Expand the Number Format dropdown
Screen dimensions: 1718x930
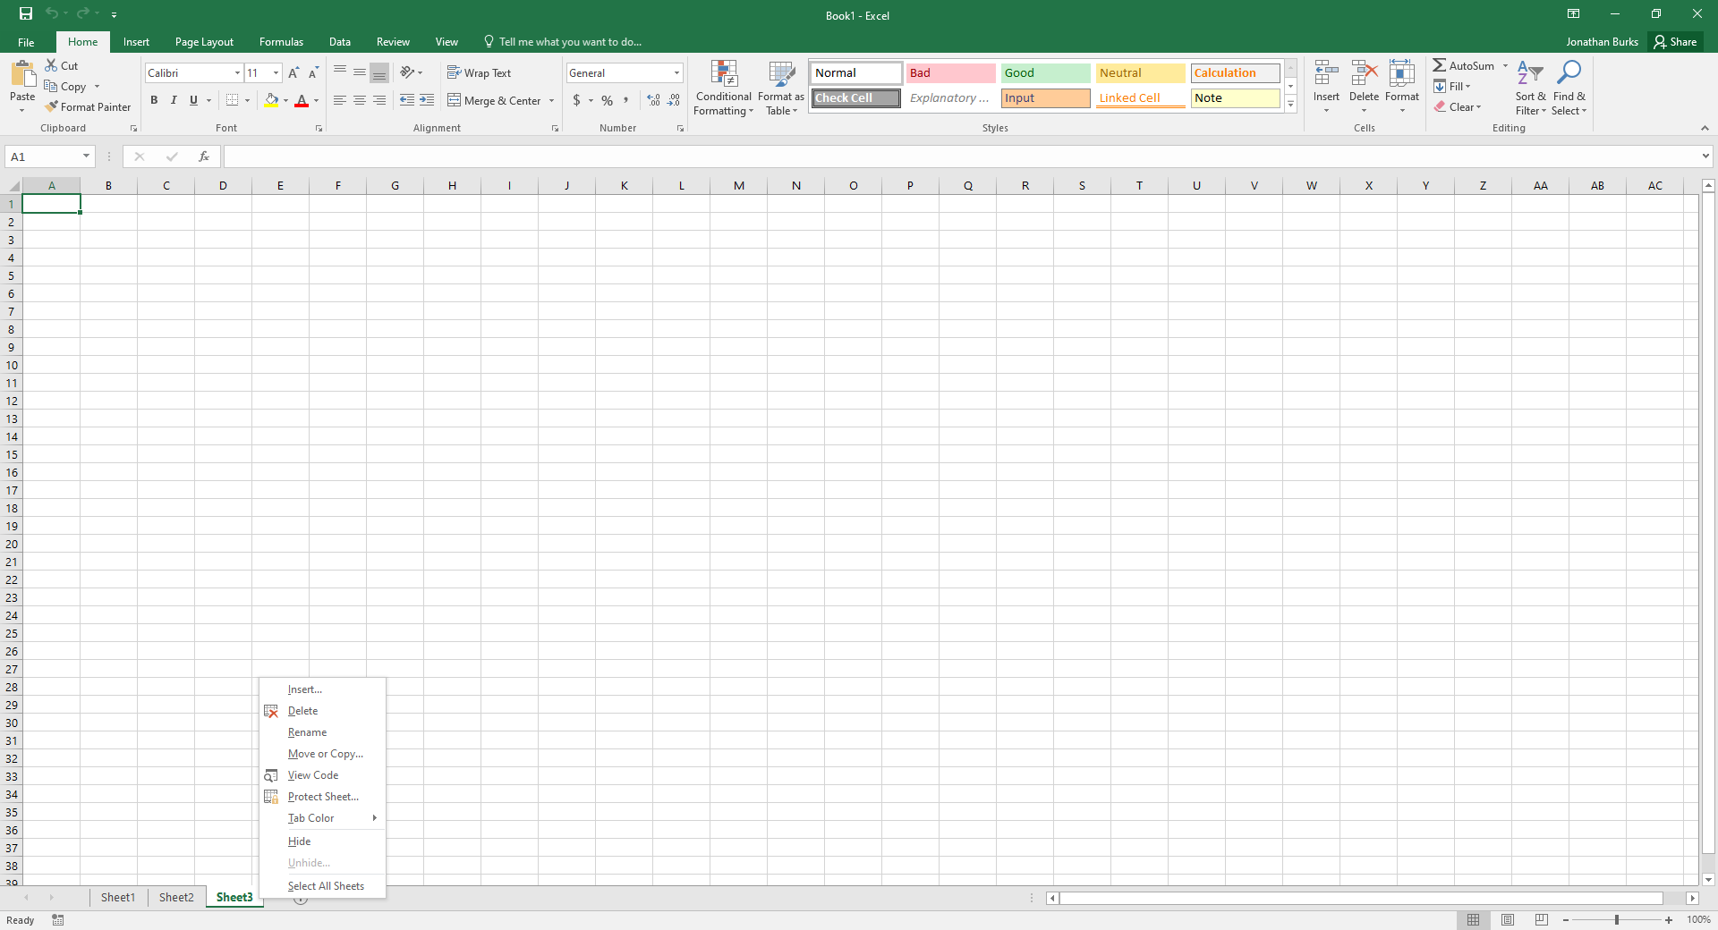pyautogui.click(x=676, y=72)
